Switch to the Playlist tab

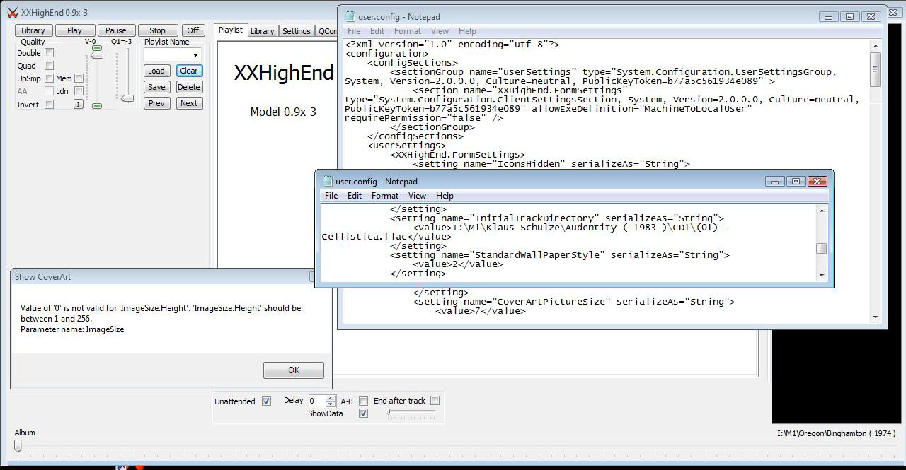pos(231,30)
